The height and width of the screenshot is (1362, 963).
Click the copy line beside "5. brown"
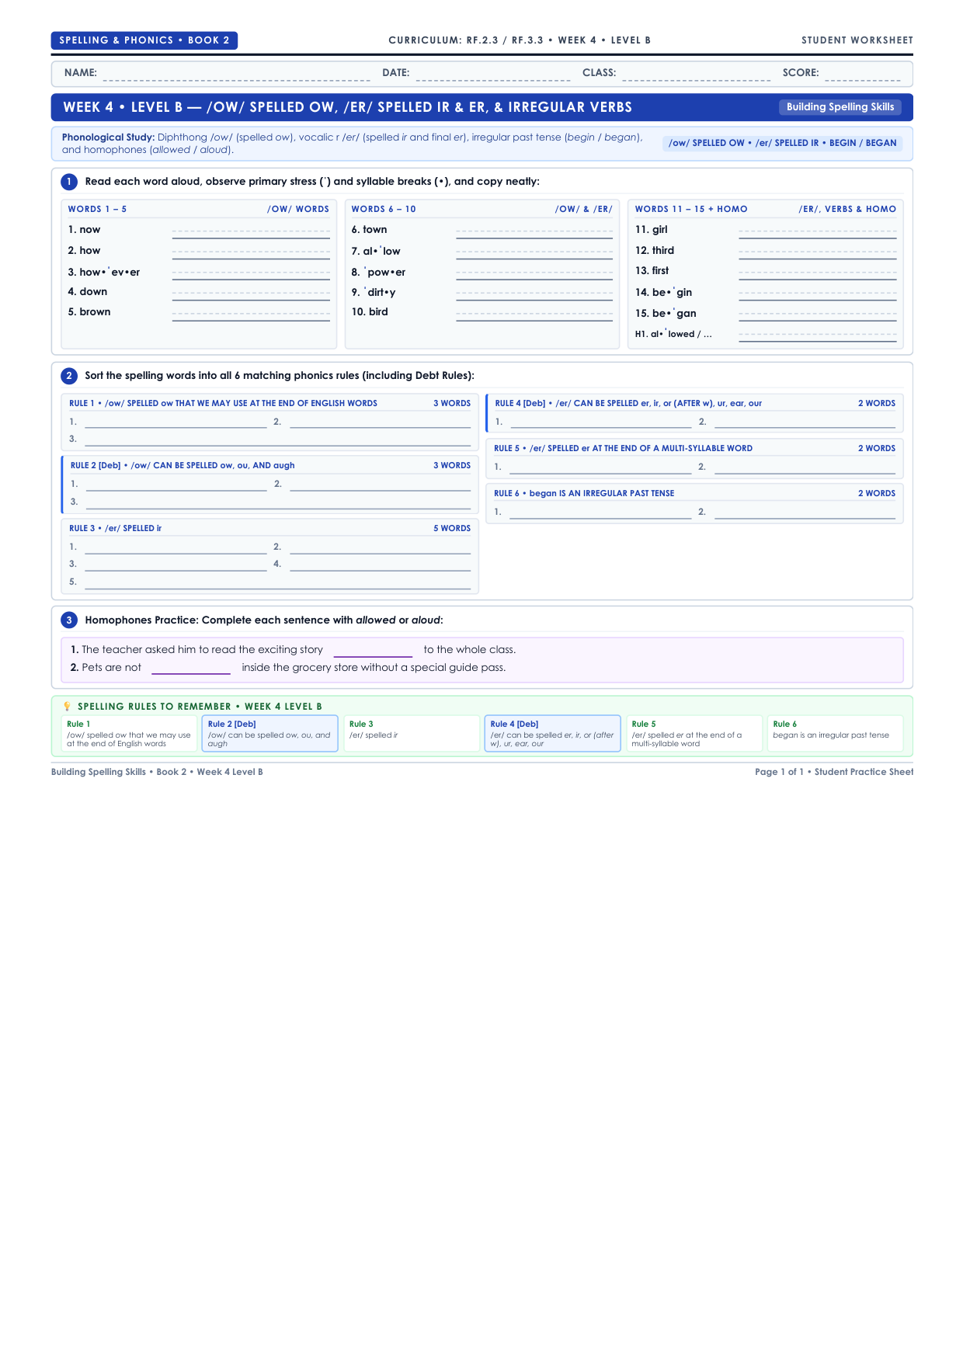pyautogui.click(x=251, y=314)
